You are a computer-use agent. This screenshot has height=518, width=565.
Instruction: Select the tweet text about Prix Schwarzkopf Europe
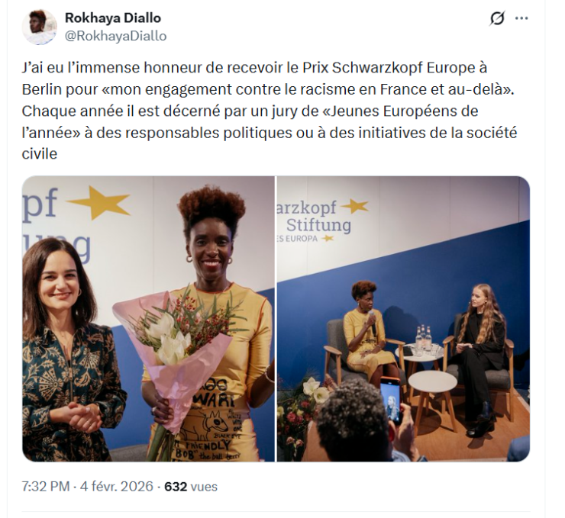[270, 111]
